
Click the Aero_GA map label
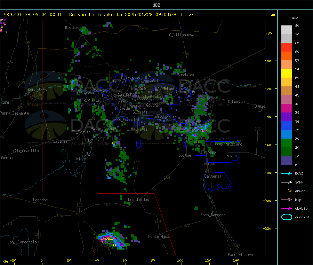pos(208,164)
